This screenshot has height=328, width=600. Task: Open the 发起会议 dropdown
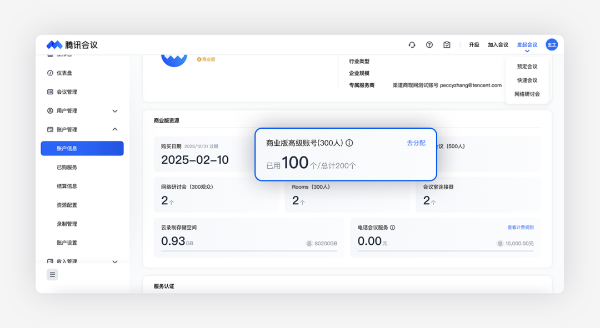(x=527, y=45)
